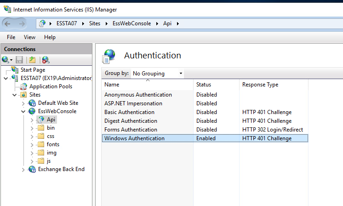Select the Application Pools tree label
This screenshot has width=343, height=206.
pos(51,86)
